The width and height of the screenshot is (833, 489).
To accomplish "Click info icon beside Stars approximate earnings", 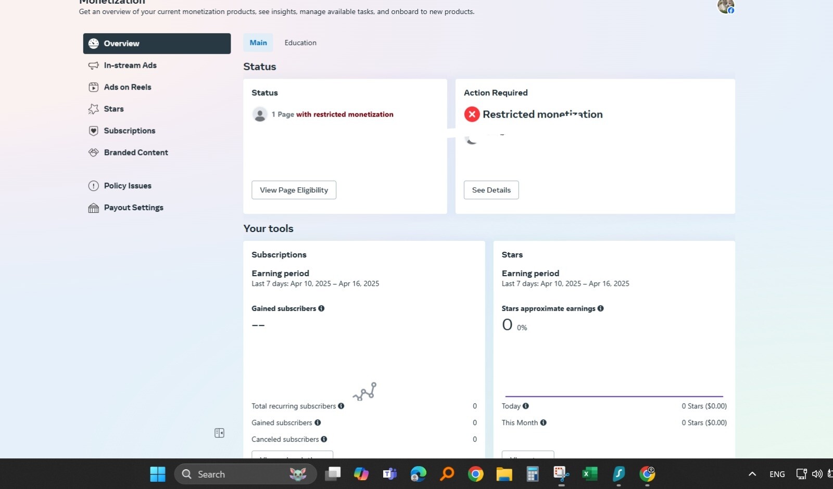I will [600, 308].
